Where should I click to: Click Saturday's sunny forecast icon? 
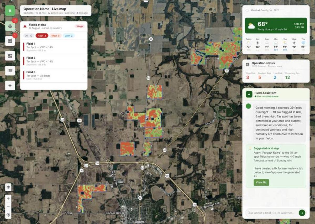(x=258, y=43)
